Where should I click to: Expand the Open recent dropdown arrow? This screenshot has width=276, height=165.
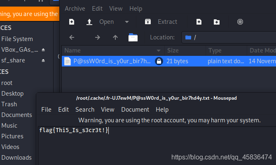(127, 22)
